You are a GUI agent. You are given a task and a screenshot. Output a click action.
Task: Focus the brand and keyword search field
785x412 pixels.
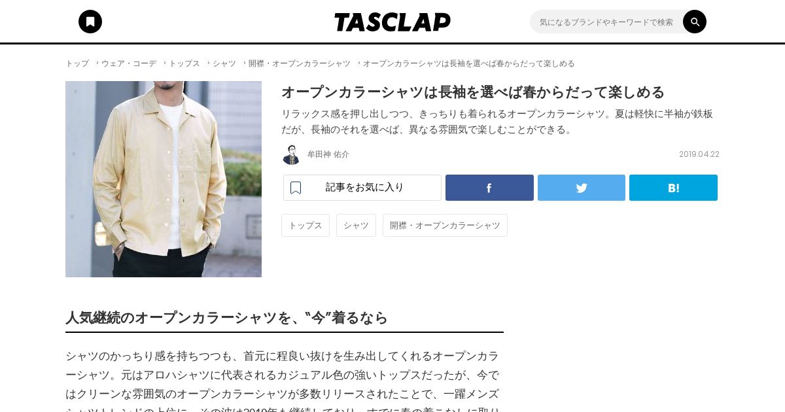pyautogui.click(x=607, y=22)
